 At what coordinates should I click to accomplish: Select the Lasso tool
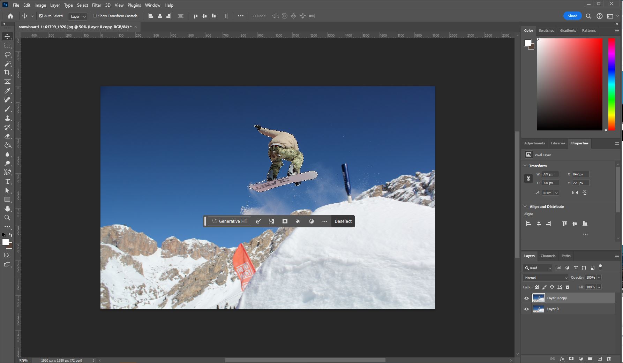click(7, 54)
